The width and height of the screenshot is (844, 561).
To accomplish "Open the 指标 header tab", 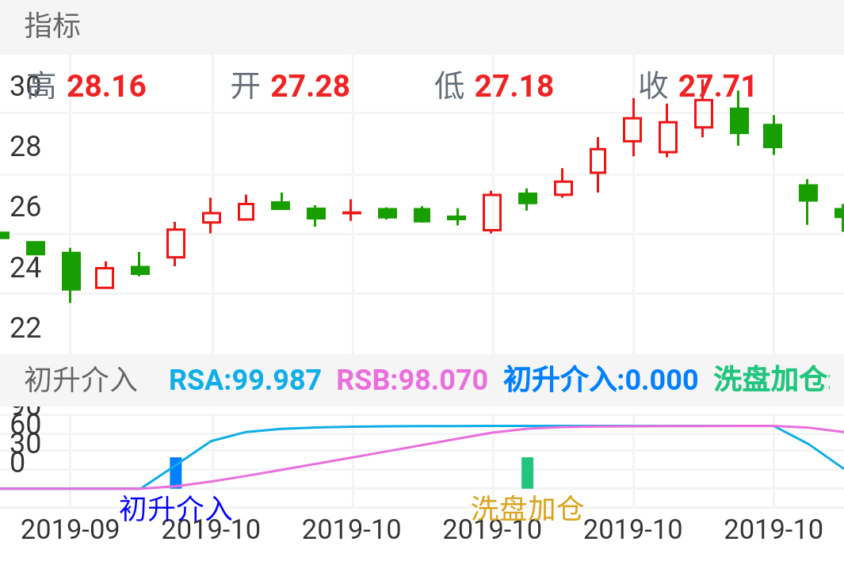I will click(52, 26).
